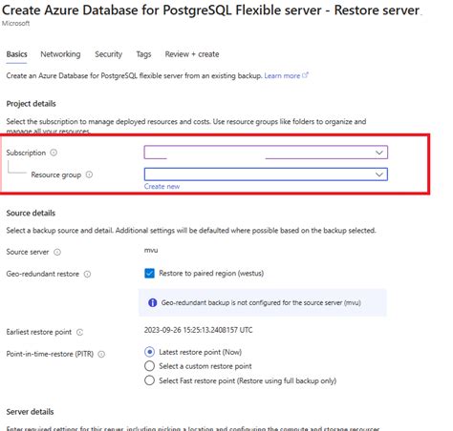Click the Source server info icon
Image resolution: width=453 pixels, height=431 pixels.
point(57,252)
